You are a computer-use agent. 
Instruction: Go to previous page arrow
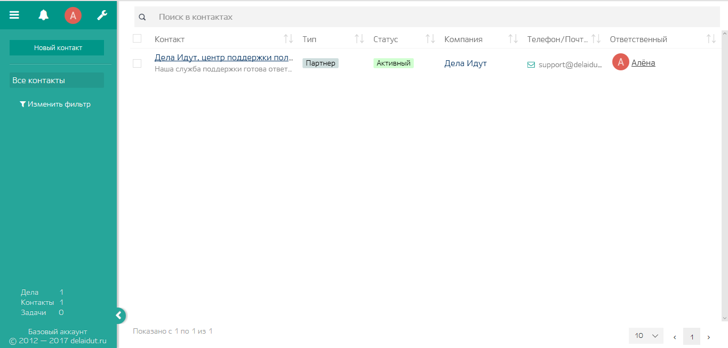pos(675,337)
